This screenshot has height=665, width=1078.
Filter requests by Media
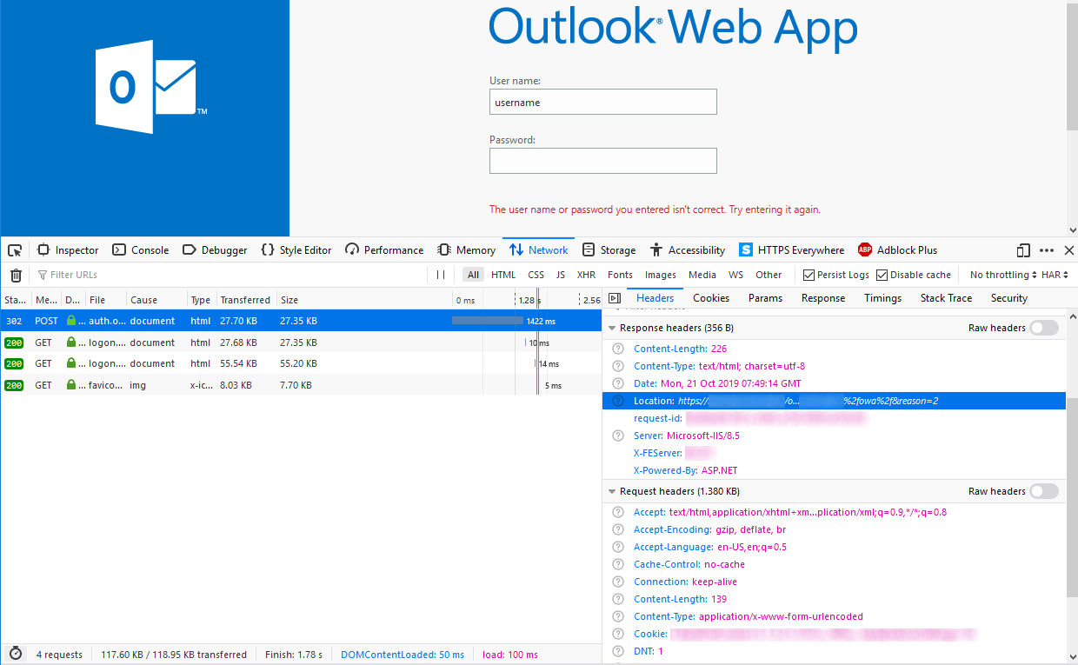pyautogui.click(x=702, y=275)
